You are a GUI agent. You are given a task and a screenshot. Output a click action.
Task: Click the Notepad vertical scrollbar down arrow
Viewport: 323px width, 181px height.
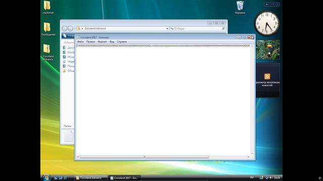point(252,153)
